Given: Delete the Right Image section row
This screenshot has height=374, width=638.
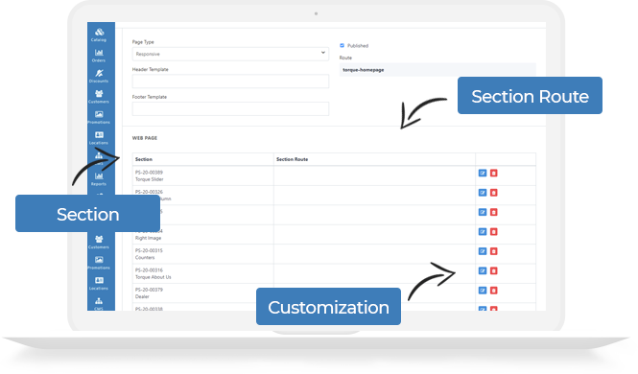Looking at the screenshot, I should coord(493,232).
